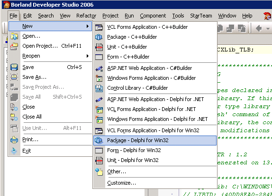Click the Form C++Builder icon

pos(99,57)
